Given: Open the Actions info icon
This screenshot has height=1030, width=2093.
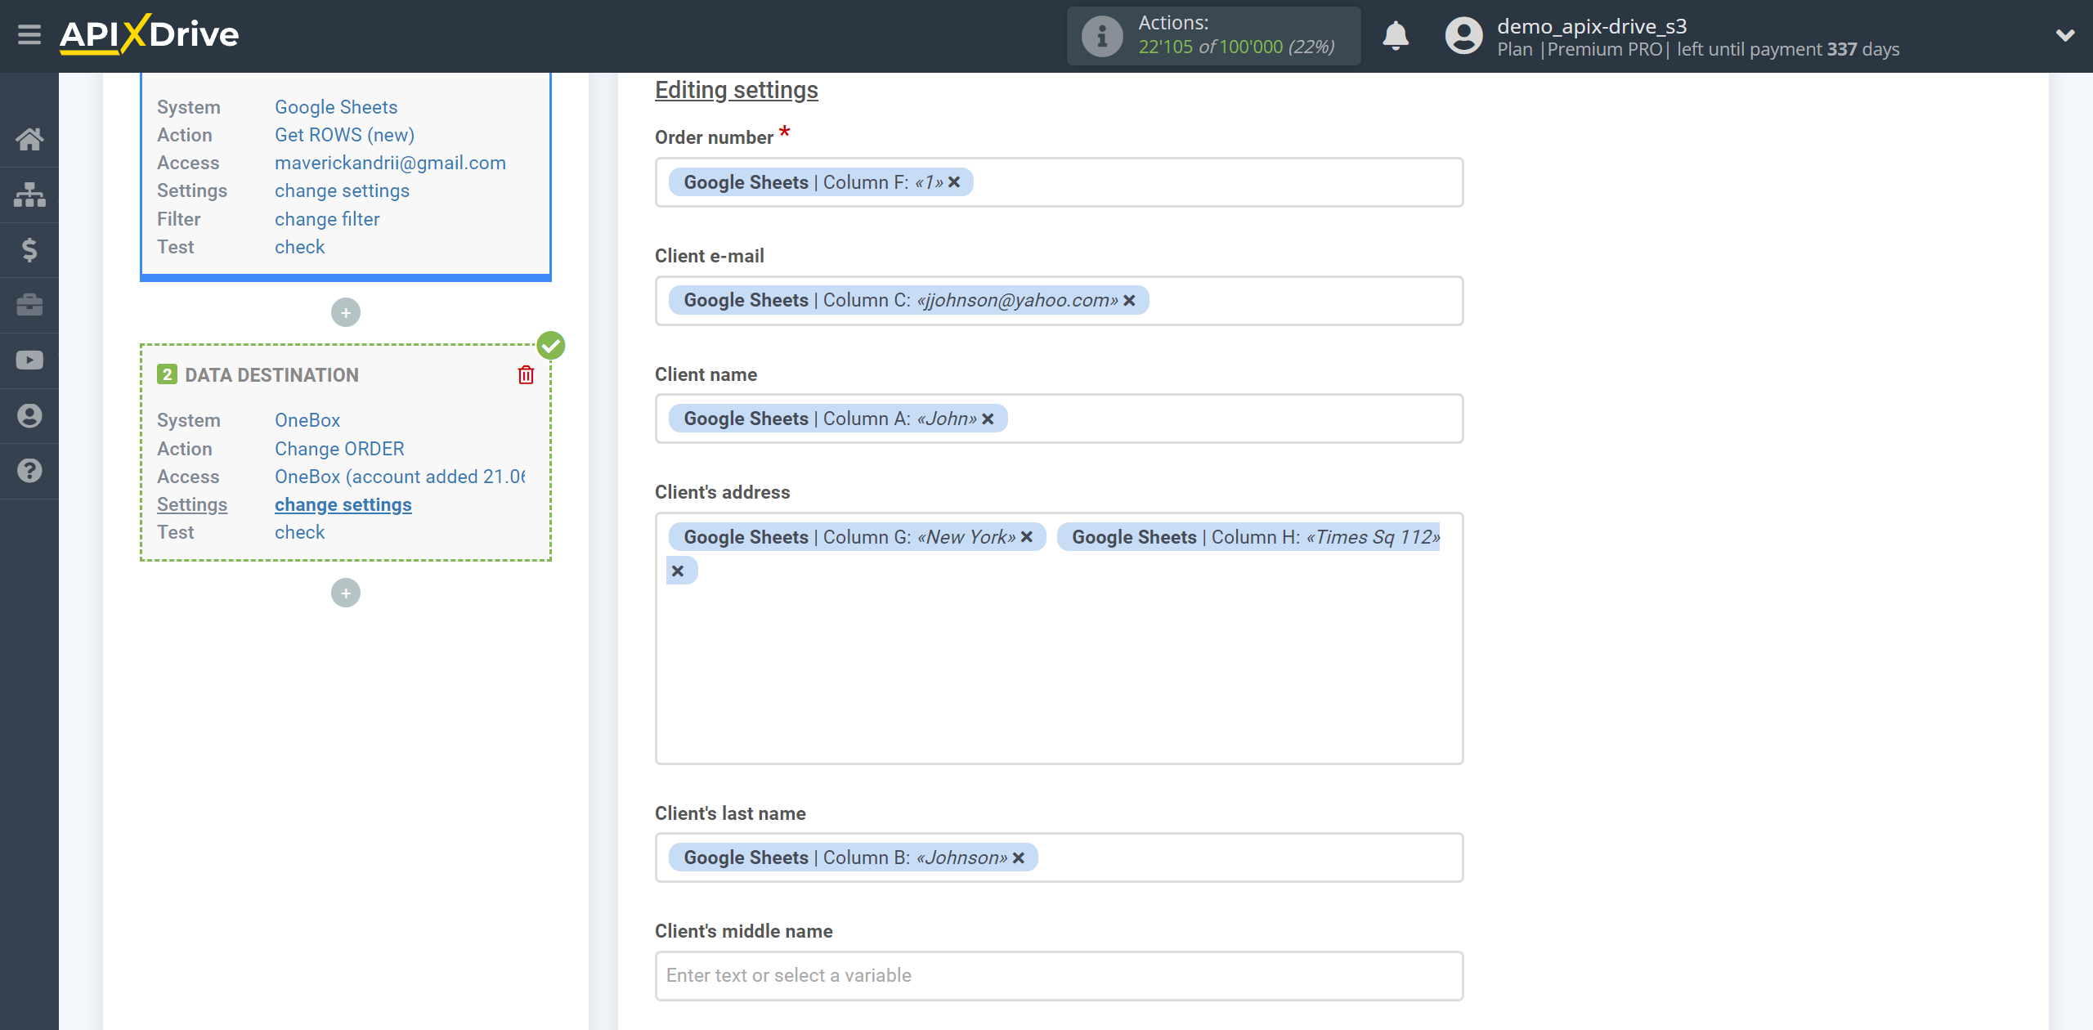Looking at the screenshot, I should 1102,36.
